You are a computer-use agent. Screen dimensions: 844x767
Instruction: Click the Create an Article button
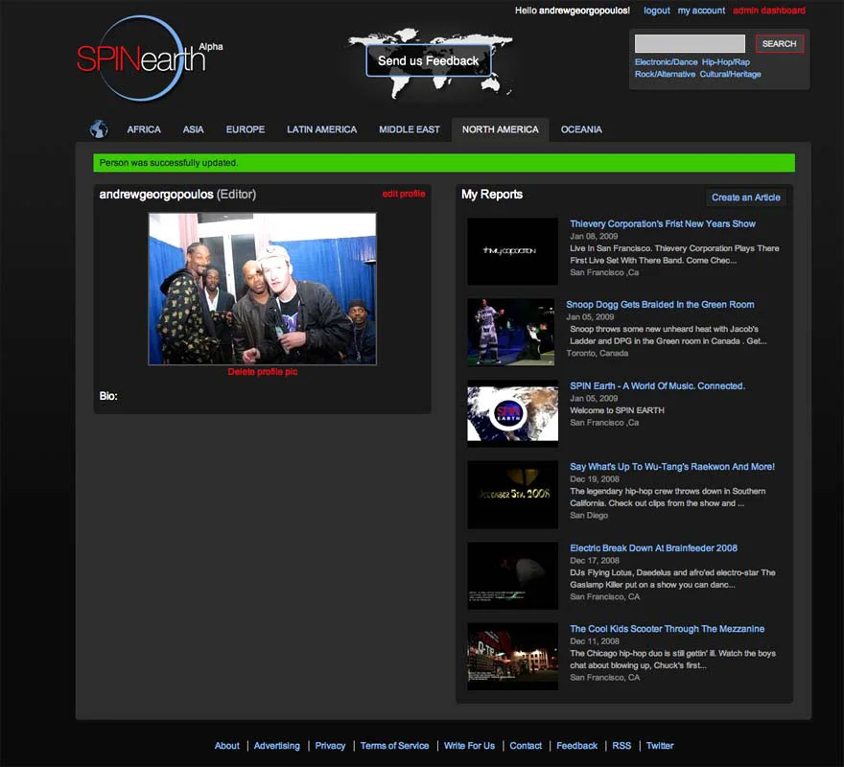point(745,198)
